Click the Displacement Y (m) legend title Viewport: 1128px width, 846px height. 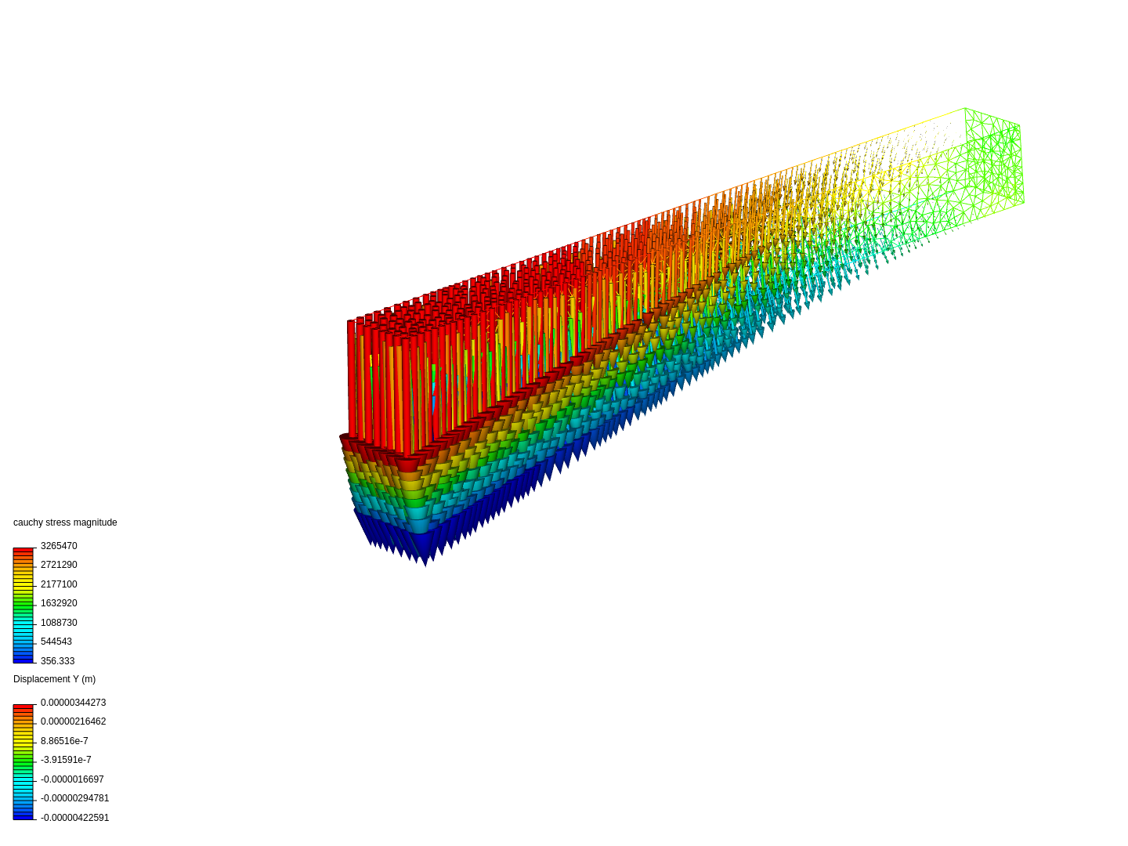point(54,679)
